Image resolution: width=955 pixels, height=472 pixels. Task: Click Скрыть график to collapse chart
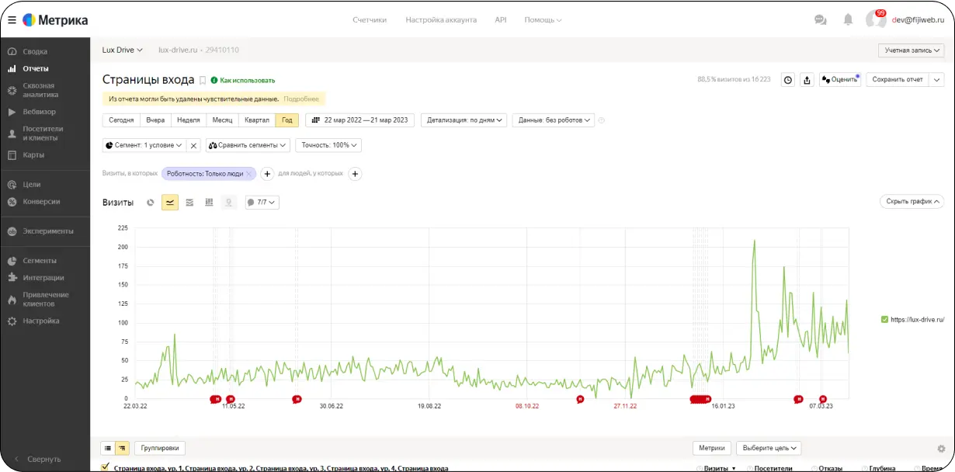pyautogui.click(x=912, y=202)
